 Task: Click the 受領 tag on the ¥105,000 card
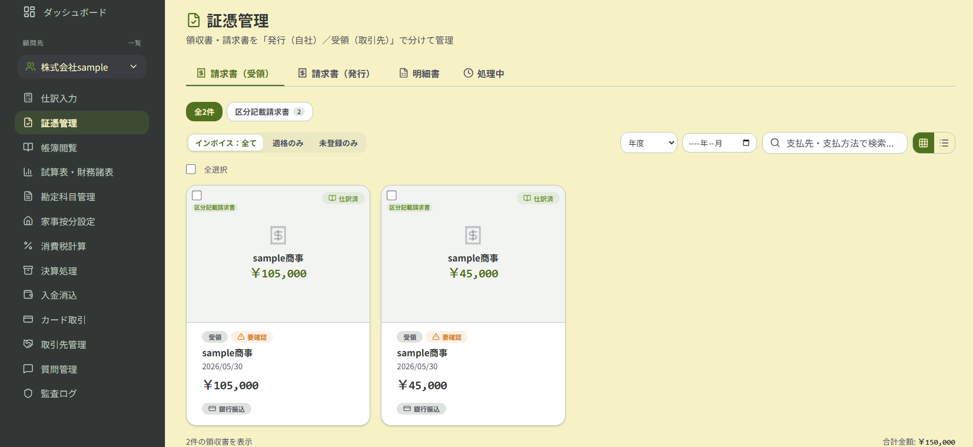pos(215,337)
